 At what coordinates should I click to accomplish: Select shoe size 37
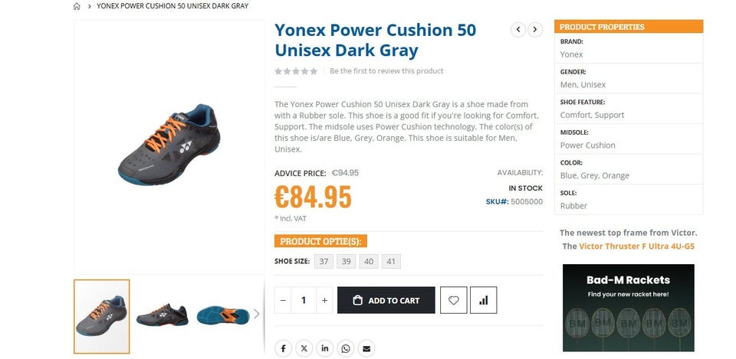[x=324, y=262]
